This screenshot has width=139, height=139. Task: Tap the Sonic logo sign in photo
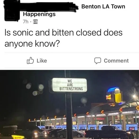click(x=109, y=97)
